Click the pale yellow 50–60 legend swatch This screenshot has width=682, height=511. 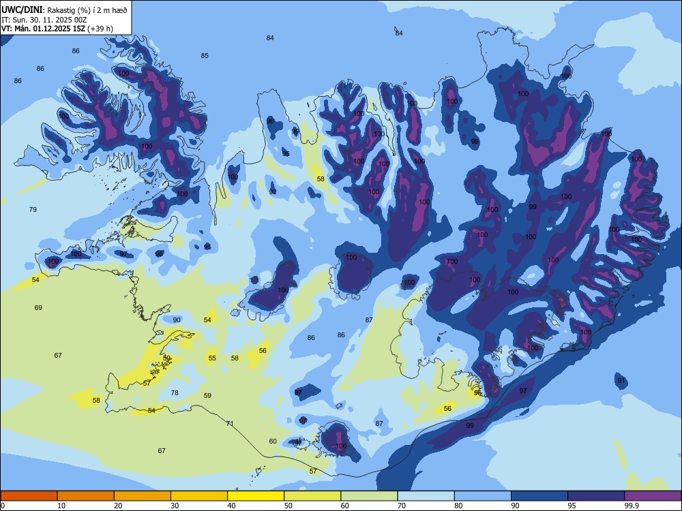[312, 496]
